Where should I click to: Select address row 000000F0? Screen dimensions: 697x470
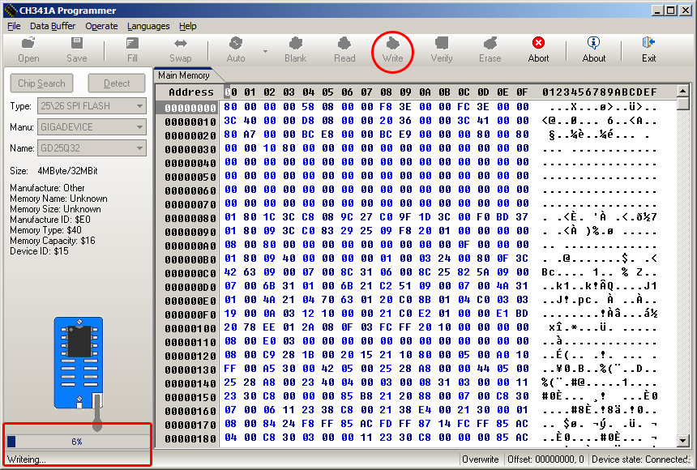tap(190, 314)
